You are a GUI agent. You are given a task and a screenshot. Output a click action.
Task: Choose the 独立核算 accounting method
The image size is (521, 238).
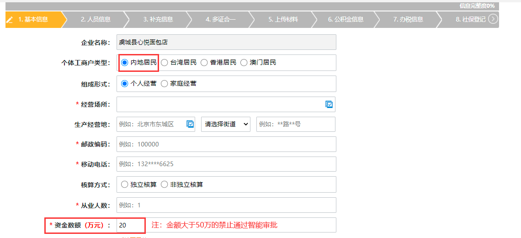pyautogui.click(x=125, y=184)
